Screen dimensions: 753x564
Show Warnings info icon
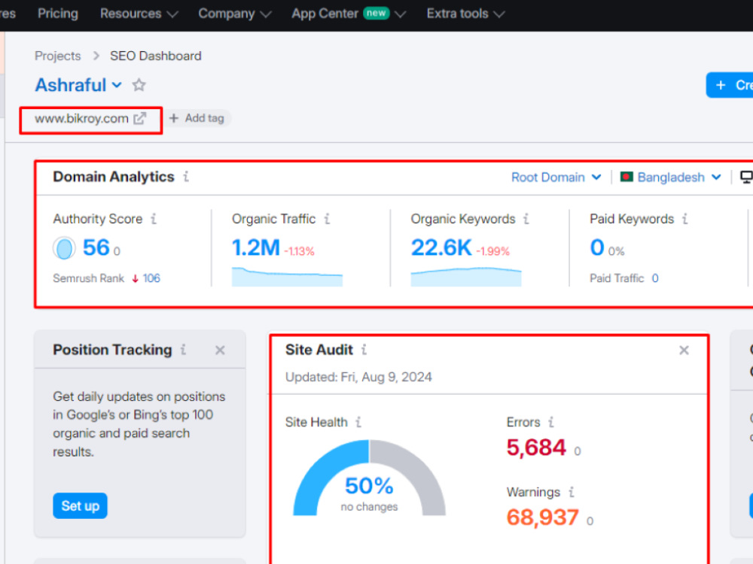click(x=572, y=492)
